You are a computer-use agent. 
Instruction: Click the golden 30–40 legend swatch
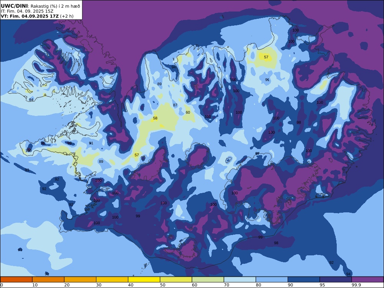[112, 280]
